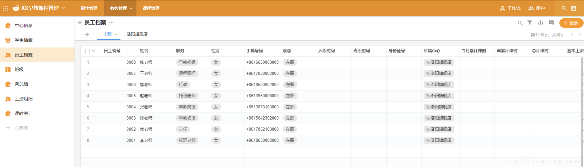Screen dimensions: 584x167
Task: Open 用户 management in the top bar
Action: coord(537,8)
